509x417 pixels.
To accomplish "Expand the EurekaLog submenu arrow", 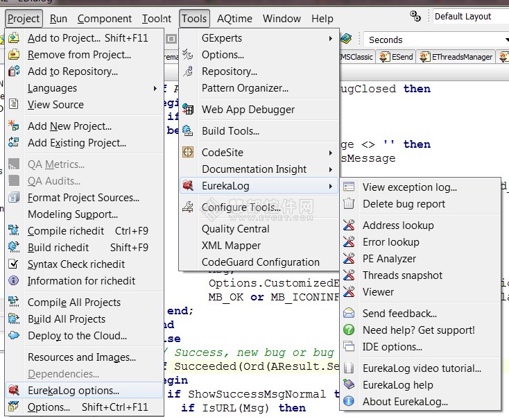I will (x=331, y=186).
